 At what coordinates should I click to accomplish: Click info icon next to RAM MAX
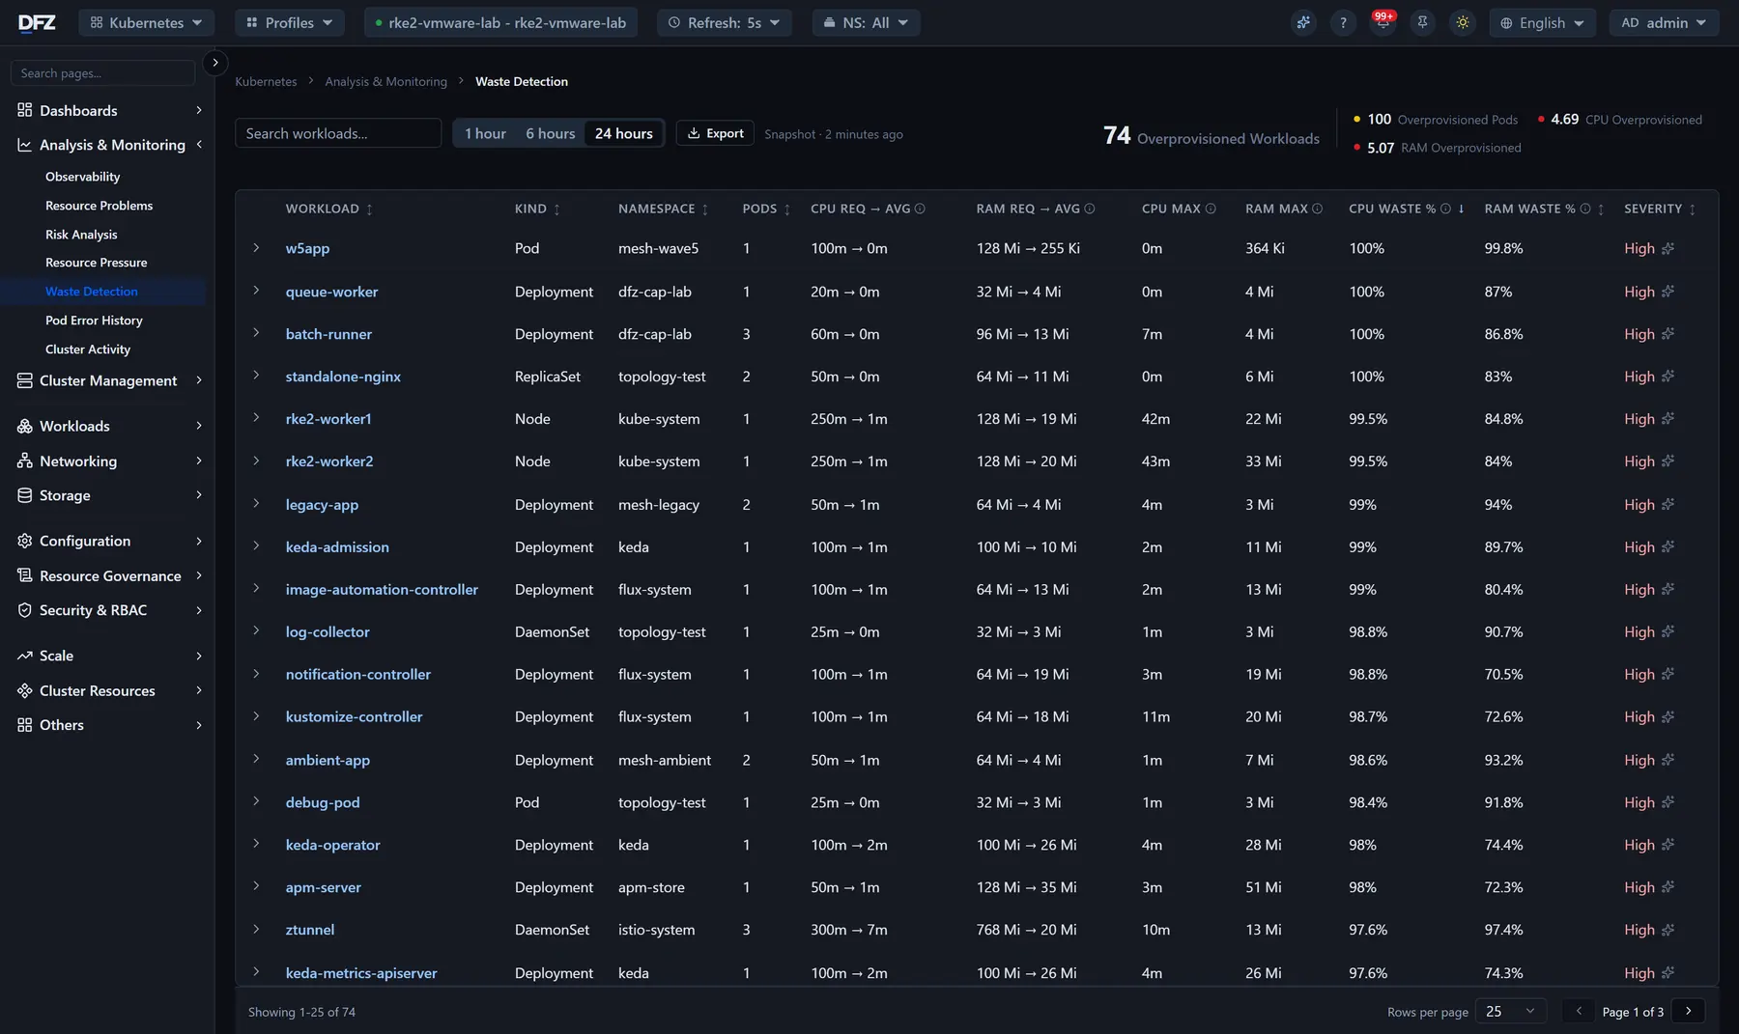click(x=1317, y=209)
